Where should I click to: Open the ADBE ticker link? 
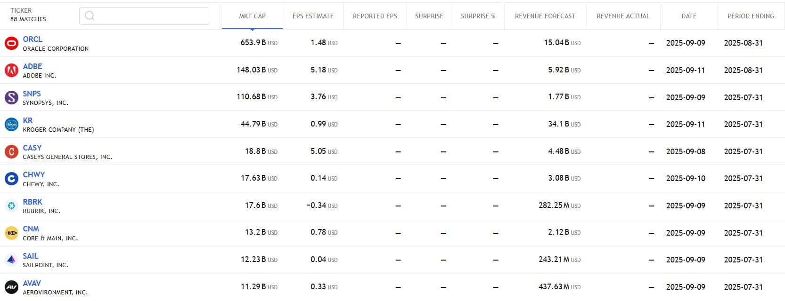pos(33,66)
